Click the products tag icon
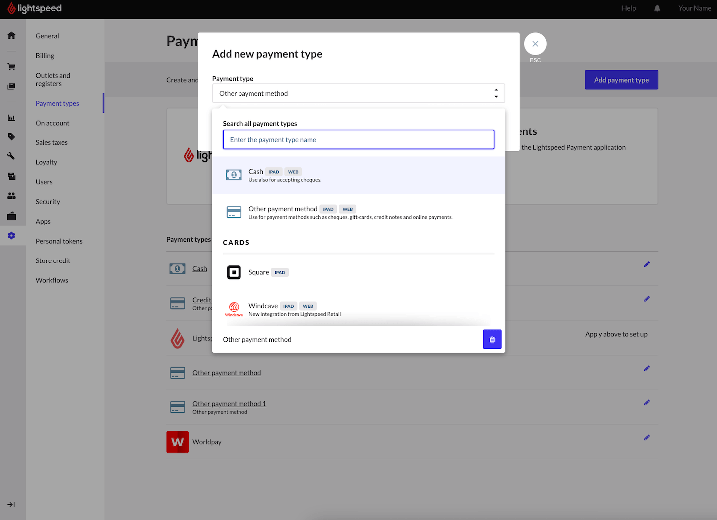Viewport: 717px width, 520px height. tap(11, 137)
